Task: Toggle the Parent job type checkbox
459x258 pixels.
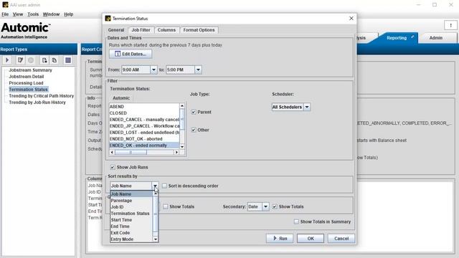Action: 194,112
